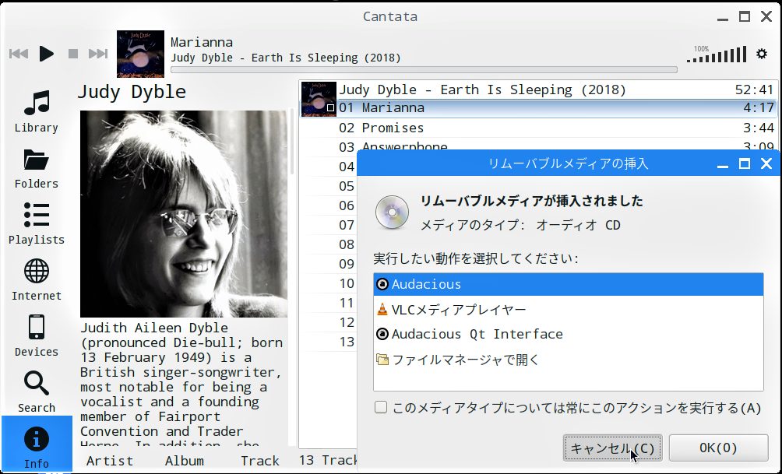Click the CD disc icon in dialog
Screen dimensions: 782x474
point(392,212)
